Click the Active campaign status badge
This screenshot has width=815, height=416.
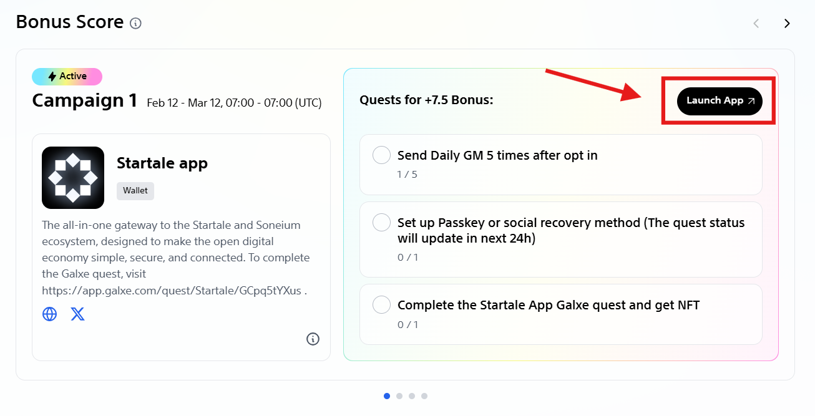67,77
